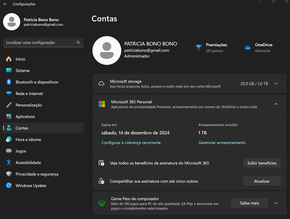Click the search magnifier icon

pos(78,42)
